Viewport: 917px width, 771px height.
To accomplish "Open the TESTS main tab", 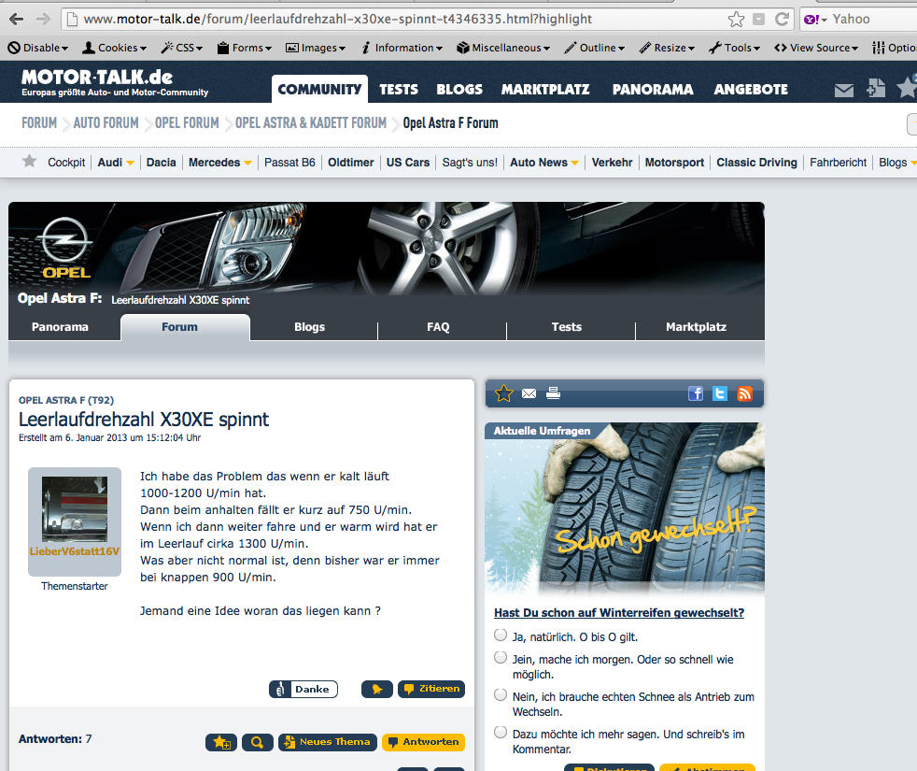I will [399, 90].
